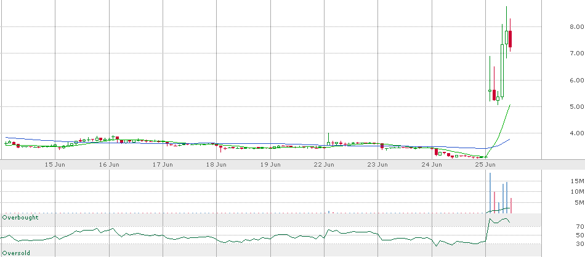Click the 24 Jun date label
The image size is (585, 257).
click(432, 165)
